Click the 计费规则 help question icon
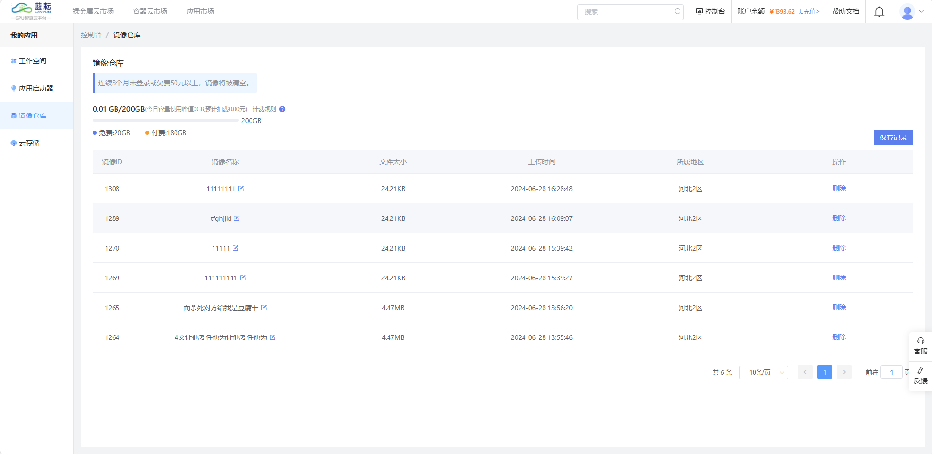The image size is (932, 454). coord(282,109)
